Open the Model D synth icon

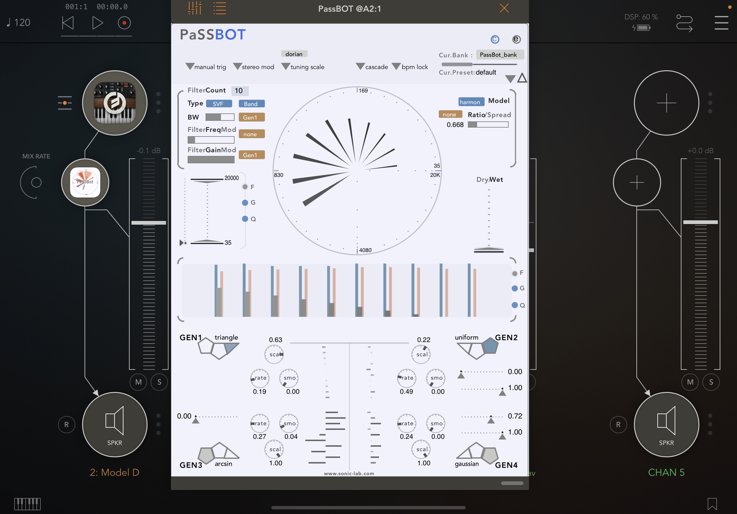(115, 103)
